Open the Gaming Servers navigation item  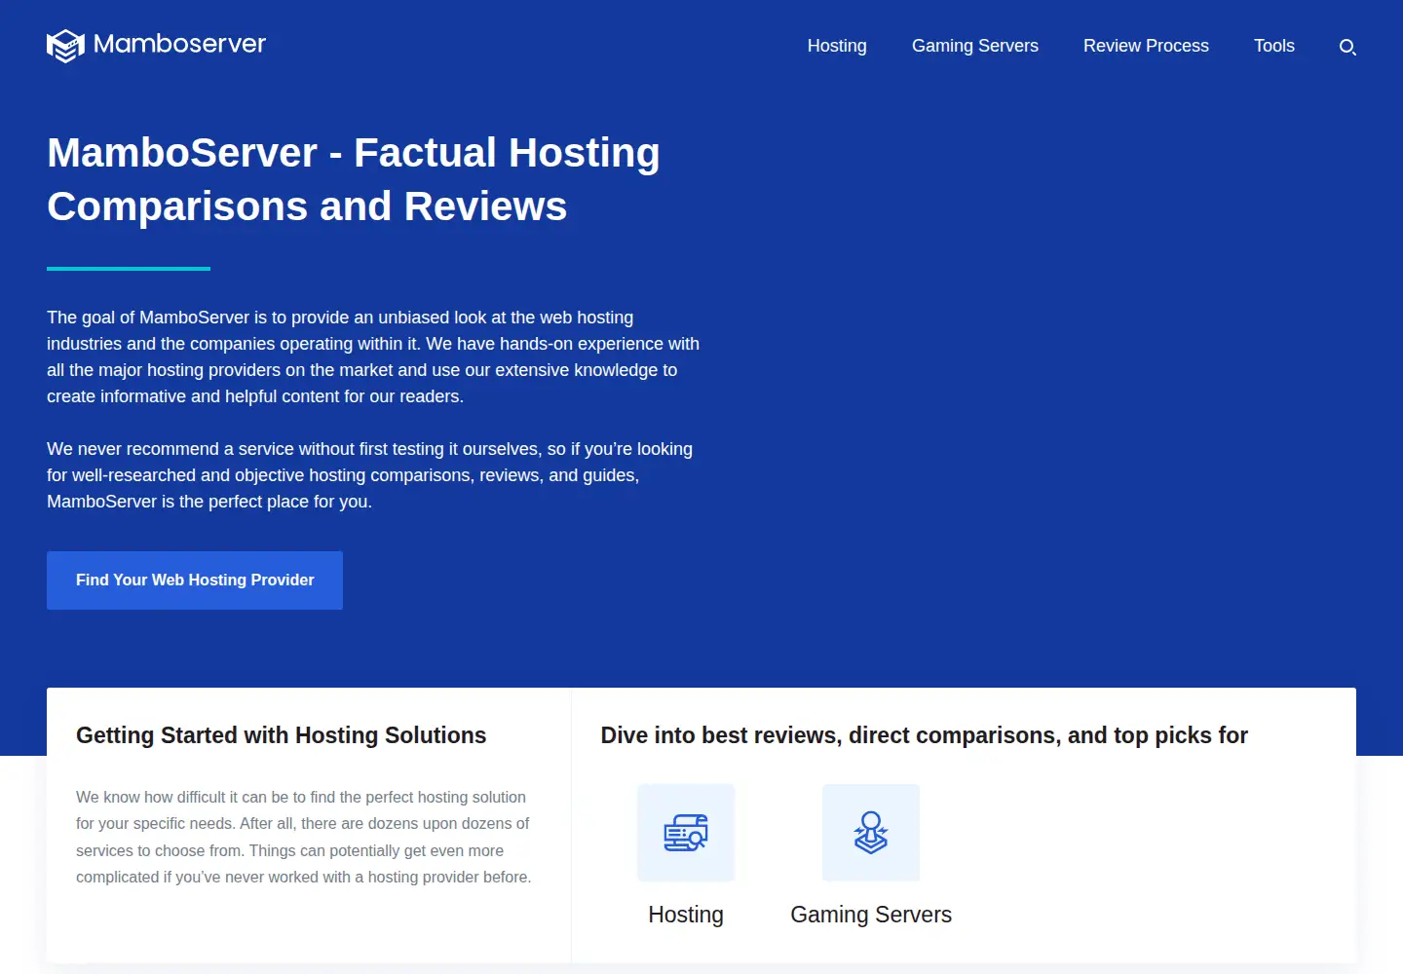click(x=975, y=46)
